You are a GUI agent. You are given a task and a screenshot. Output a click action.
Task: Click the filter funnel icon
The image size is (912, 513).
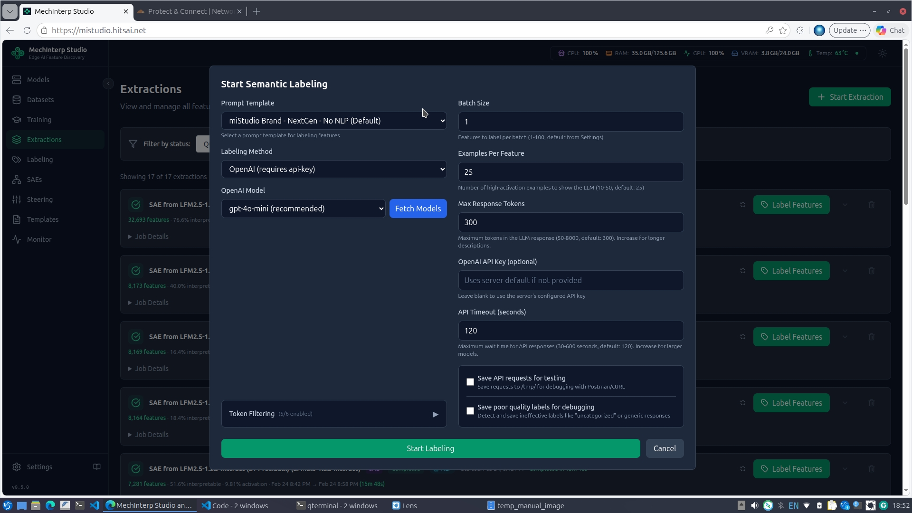pos(133,144)
